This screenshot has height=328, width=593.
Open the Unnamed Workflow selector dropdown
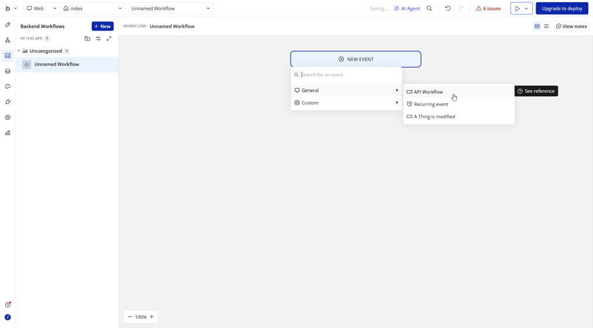[x=171, y=8]
